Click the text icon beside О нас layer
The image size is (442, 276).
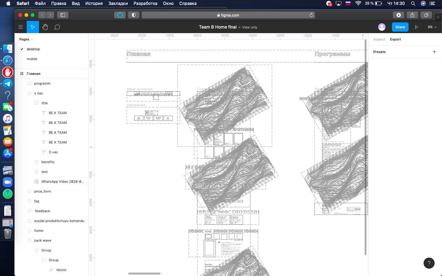click(44, 152)
